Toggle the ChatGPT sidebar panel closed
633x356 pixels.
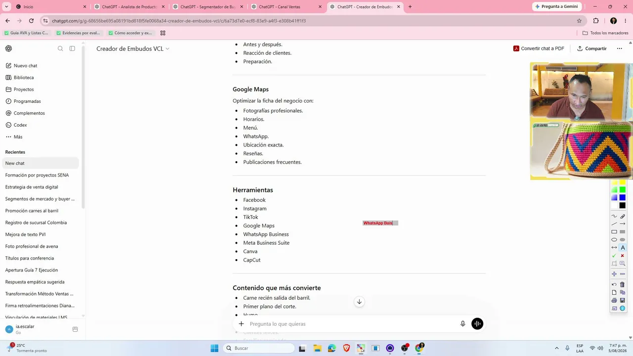(72, 48)
